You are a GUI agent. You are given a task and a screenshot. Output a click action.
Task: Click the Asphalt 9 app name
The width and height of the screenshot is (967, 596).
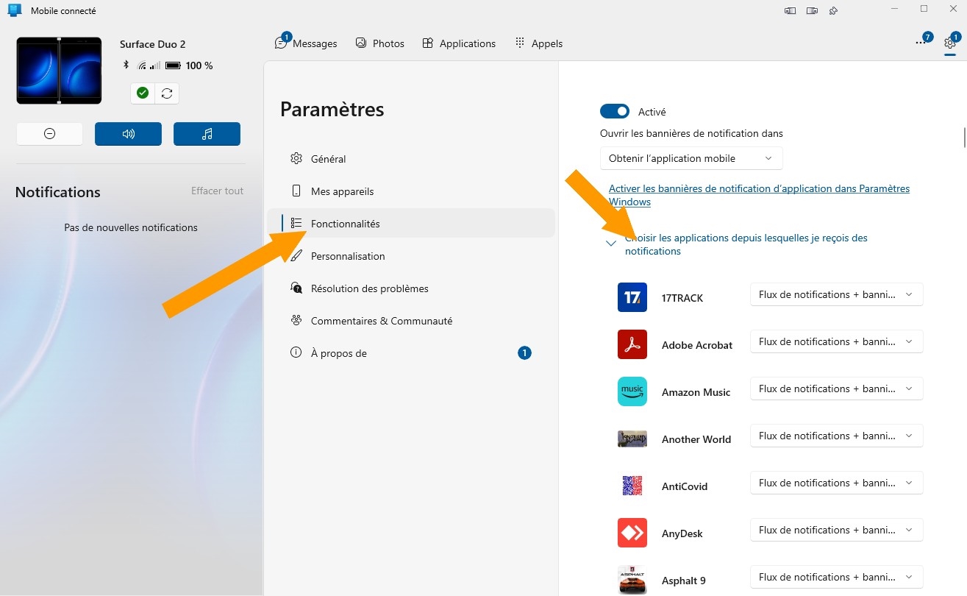[x=684, y=581]
